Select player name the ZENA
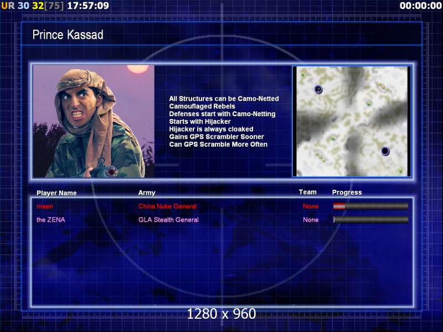This screenshot has width=443, height=332. (x=50, y=220)
